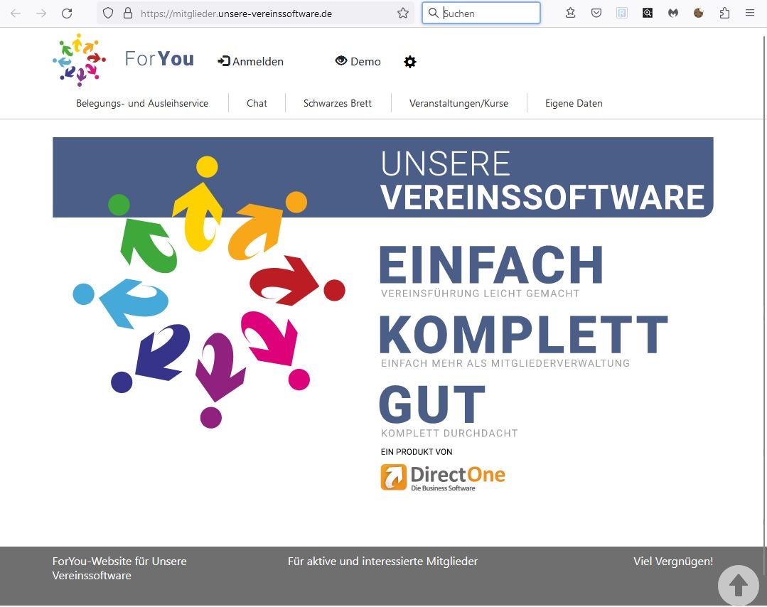Click the browser forward arrow
The width and height of the screenshot is (767, 607).
tap(41, 14)
